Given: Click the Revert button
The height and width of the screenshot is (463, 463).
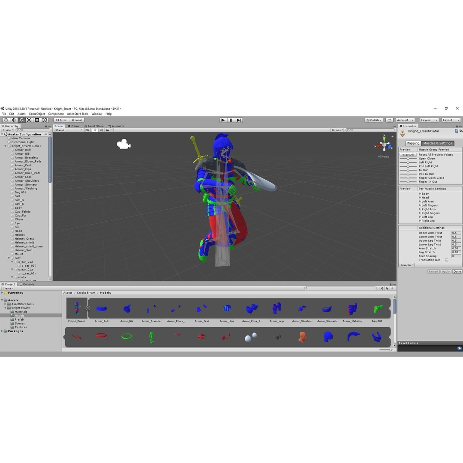Looking at the screenshot, I should coord(433,271).
